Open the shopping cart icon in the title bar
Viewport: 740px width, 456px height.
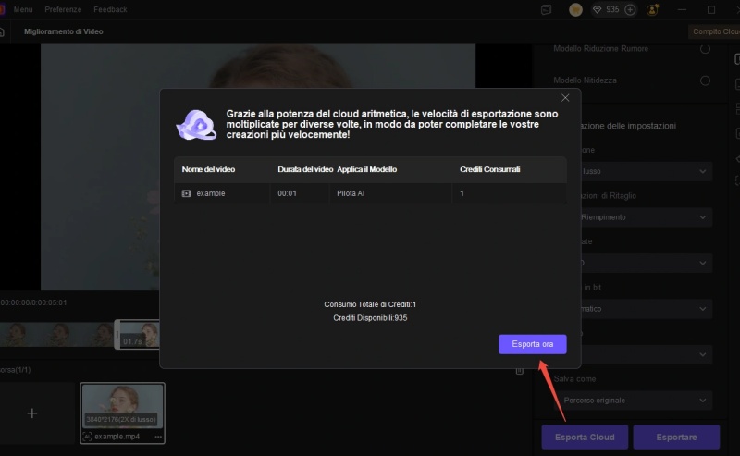[575, 9]
